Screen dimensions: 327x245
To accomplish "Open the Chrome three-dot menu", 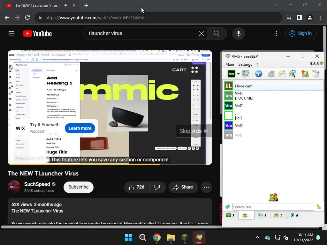I will [x=320, y=18].
